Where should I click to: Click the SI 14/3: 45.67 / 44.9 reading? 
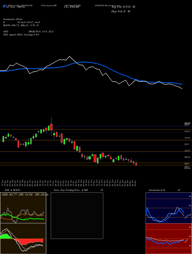[29, 23]
